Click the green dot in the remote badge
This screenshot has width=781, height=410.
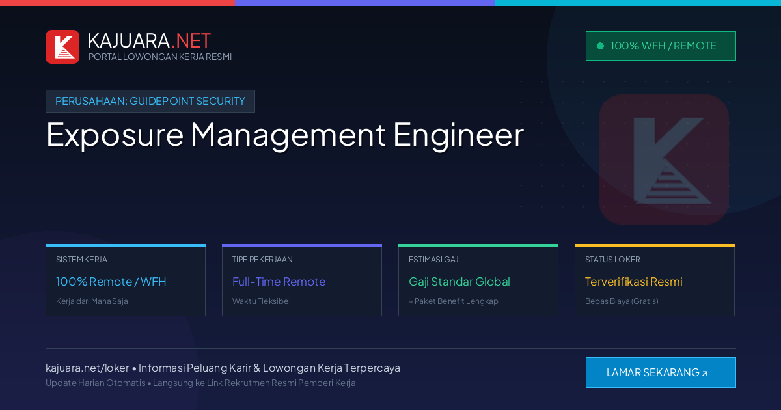600,46
